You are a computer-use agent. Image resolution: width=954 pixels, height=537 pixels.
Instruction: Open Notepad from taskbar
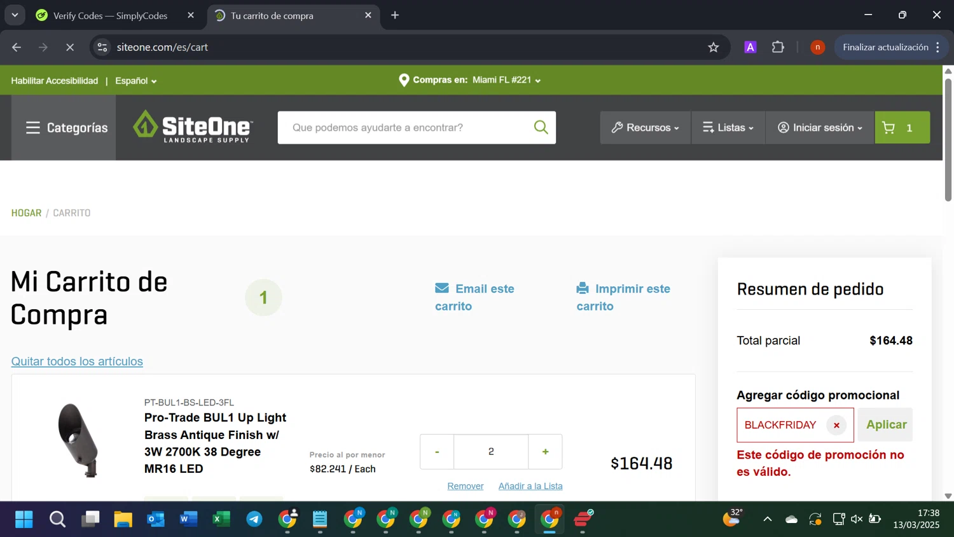(320, 520)
